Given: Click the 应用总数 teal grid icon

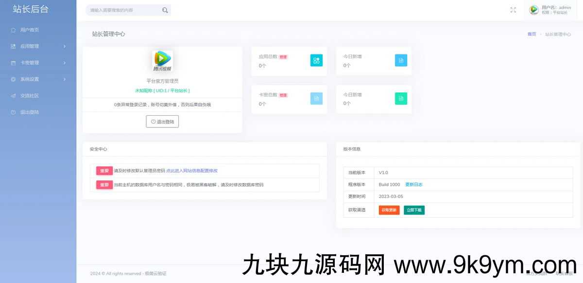Looking at the screenshot, I should tap(316, 60).
